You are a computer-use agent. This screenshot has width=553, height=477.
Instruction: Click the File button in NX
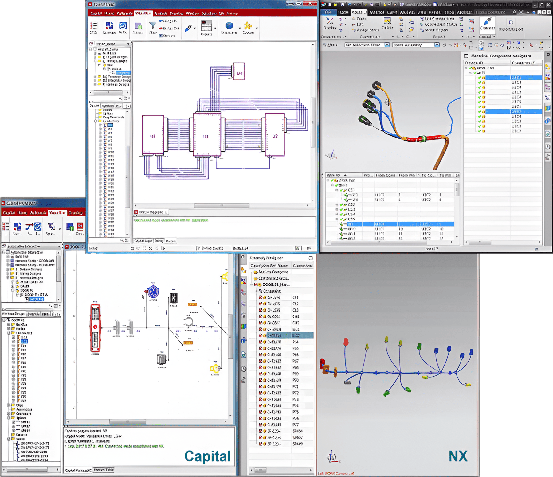tap(328, 12)
